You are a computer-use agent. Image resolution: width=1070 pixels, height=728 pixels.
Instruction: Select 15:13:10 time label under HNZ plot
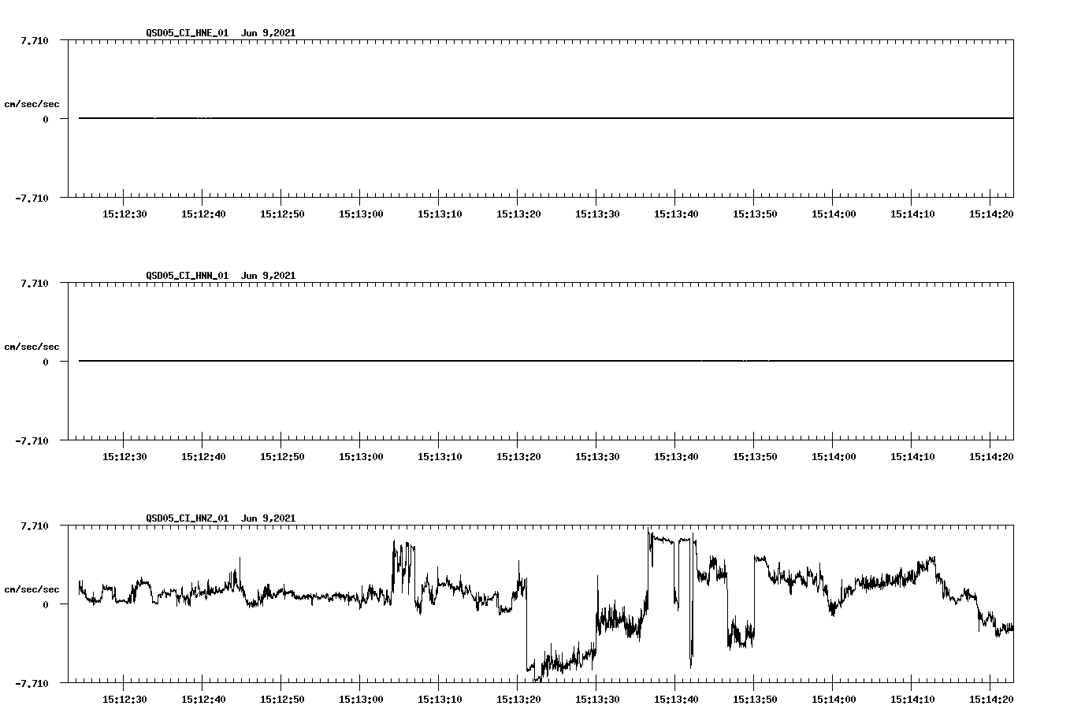(x=440, y=700)
